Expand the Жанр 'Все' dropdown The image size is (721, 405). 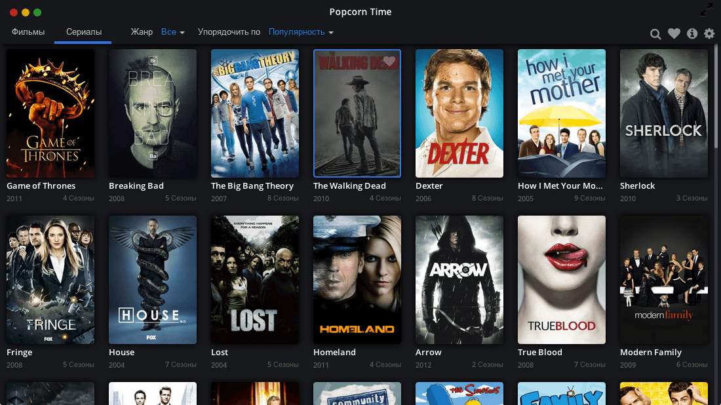(173, 32)
